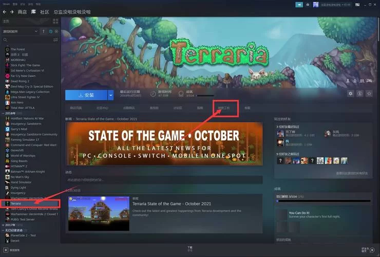Open the library filter settings icon
This screenshot has width=380, height=257.
click(56, 40)
